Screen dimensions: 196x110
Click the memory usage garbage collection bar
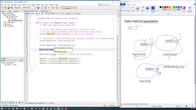click(66, 8)
